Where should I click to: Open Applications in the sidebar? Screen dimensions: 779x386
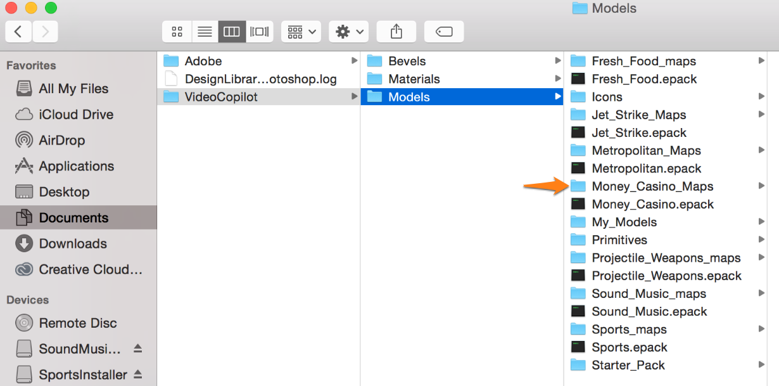click(x=76, y=166)
